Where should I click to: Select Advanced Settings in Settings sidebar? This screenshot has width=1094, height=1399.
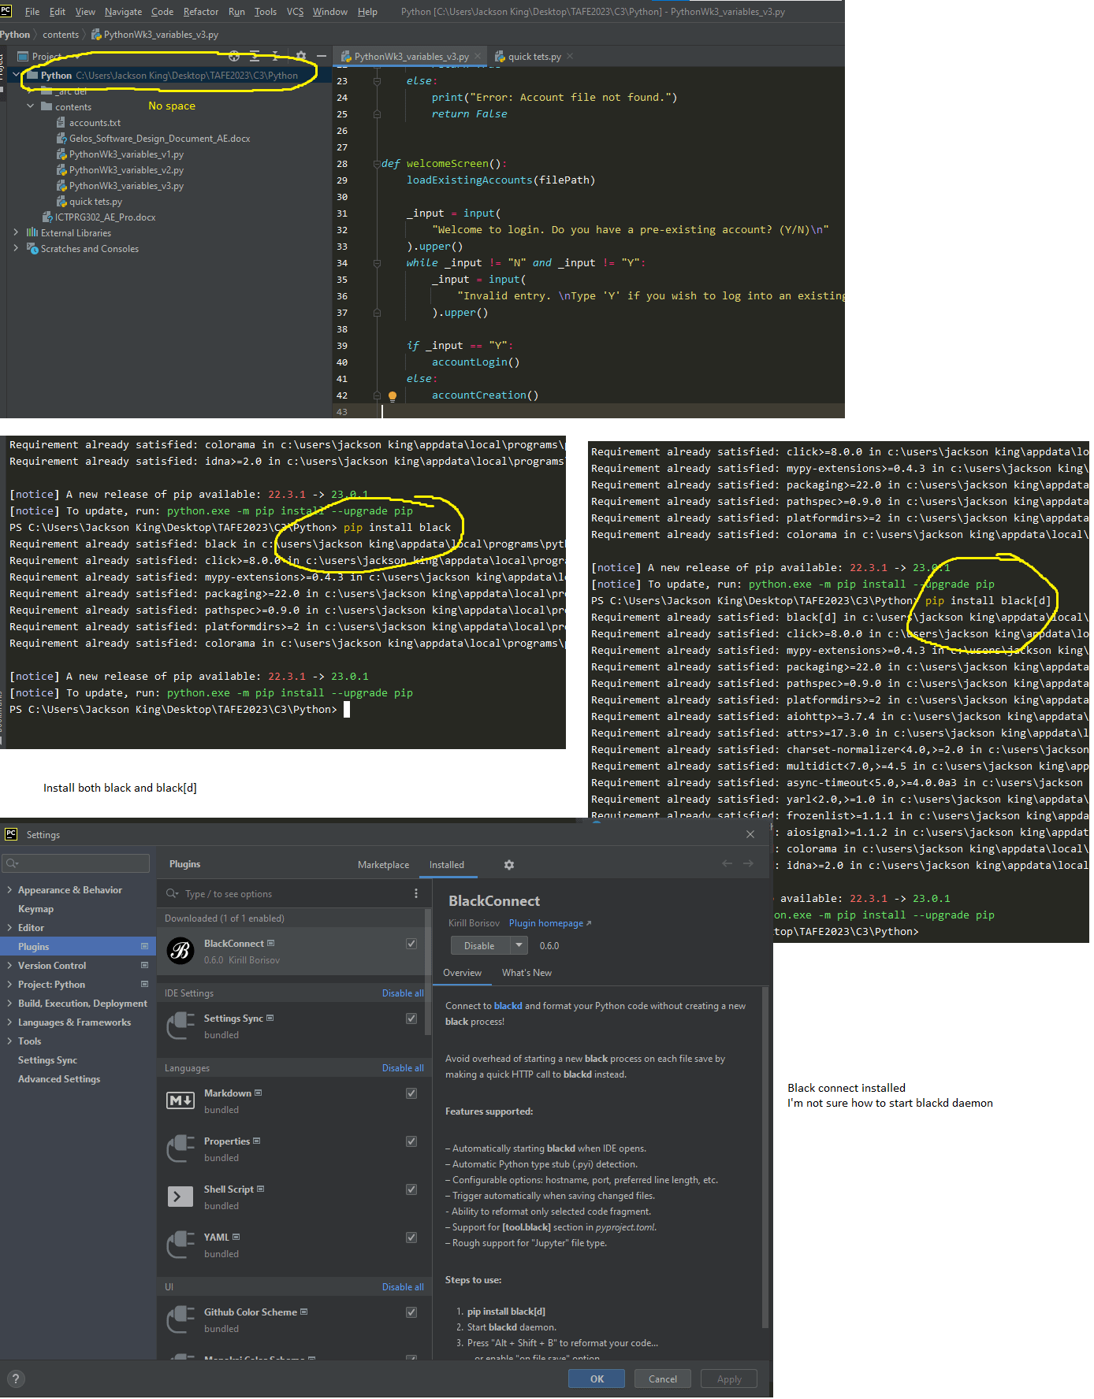coord(59,1079)
